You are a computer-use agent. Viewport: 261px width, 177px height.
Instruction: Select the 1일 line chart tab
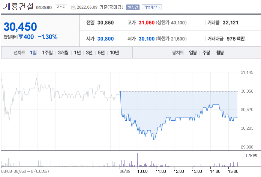click(33, 52)
